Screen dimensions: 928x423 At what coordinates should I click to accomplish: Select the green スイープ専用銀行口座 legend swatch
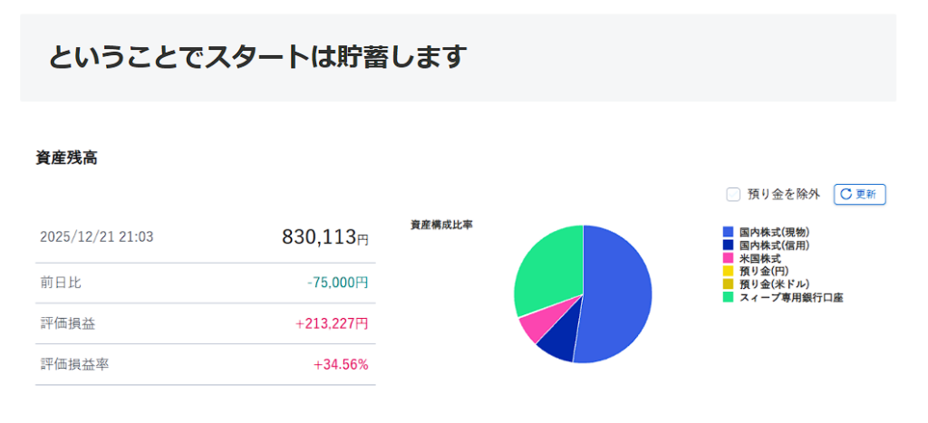728,296
